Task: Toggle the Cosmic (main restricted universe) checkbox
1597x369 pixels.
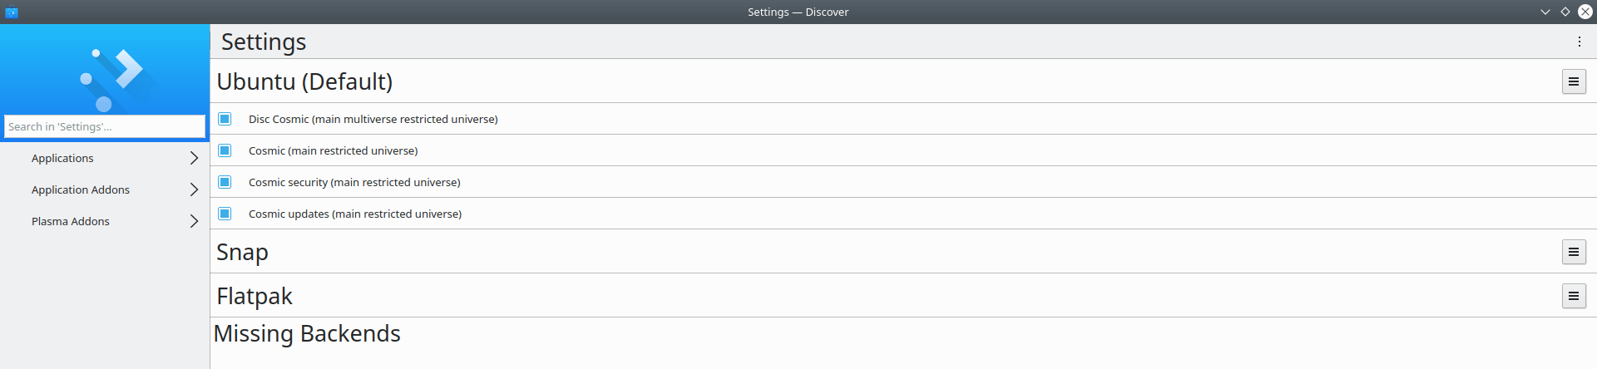Action: (225, 150)
